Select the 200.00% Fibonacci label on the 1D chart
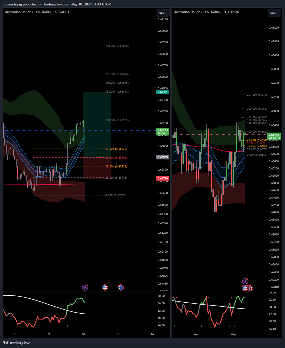The width and height of the screenshot is (285, 348). (257, 109)
